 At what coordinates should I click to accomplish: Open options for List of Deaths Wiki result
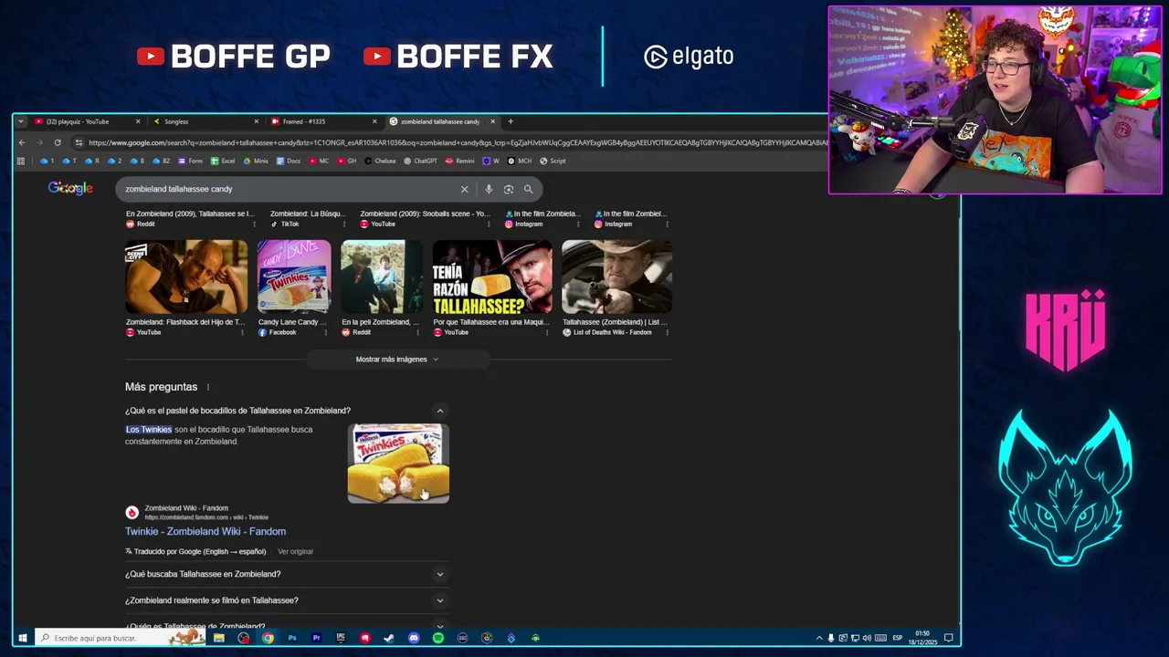coord(668,332)
